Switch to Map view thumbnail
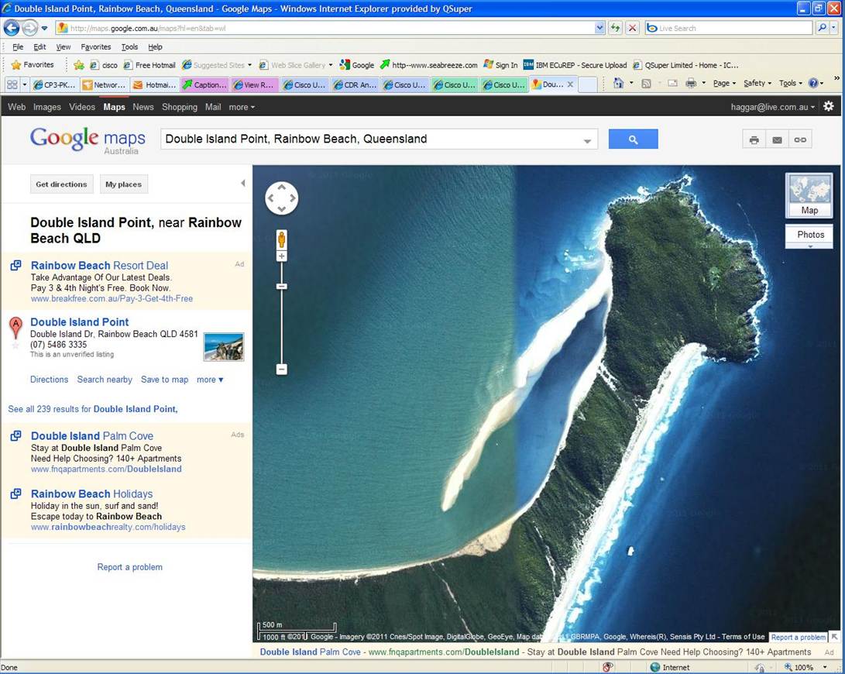This screenshot has width=845, height=674. 809,194
